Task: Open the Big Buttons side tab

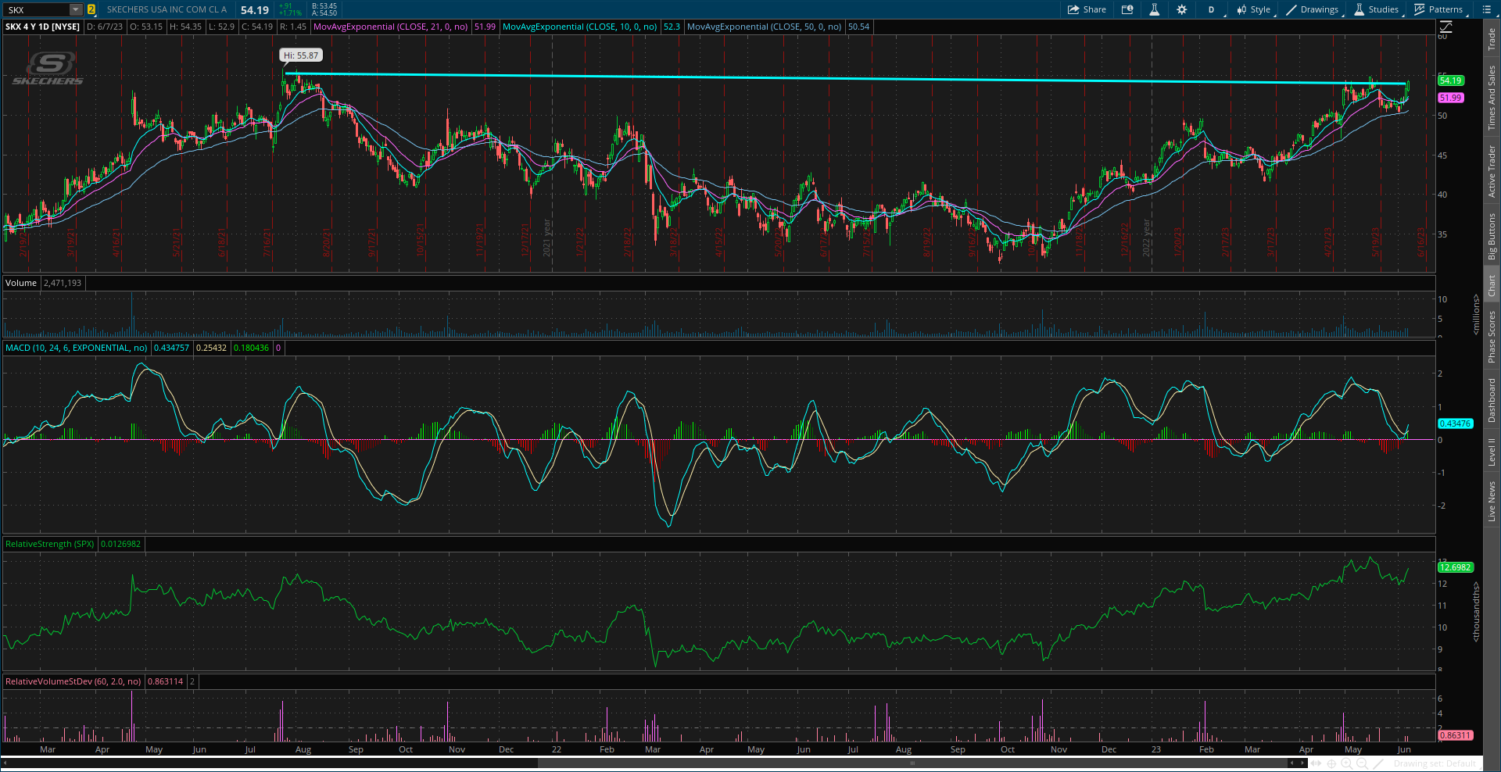Action: coord(1492,236)
